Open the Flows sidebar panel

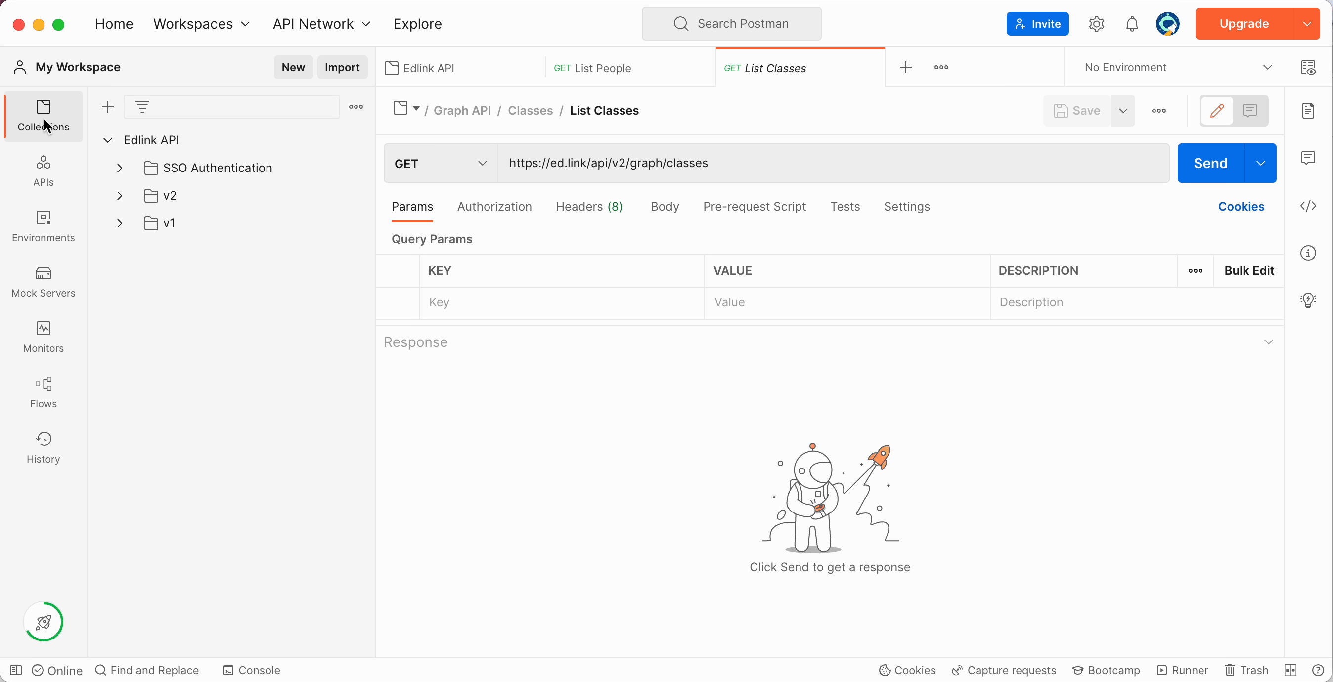tap(44, 392)
